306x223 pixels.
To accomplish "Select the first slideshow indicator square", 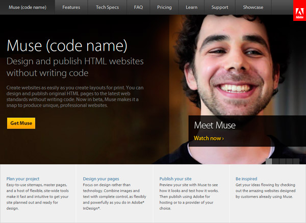I will click(x=269, y=161).
